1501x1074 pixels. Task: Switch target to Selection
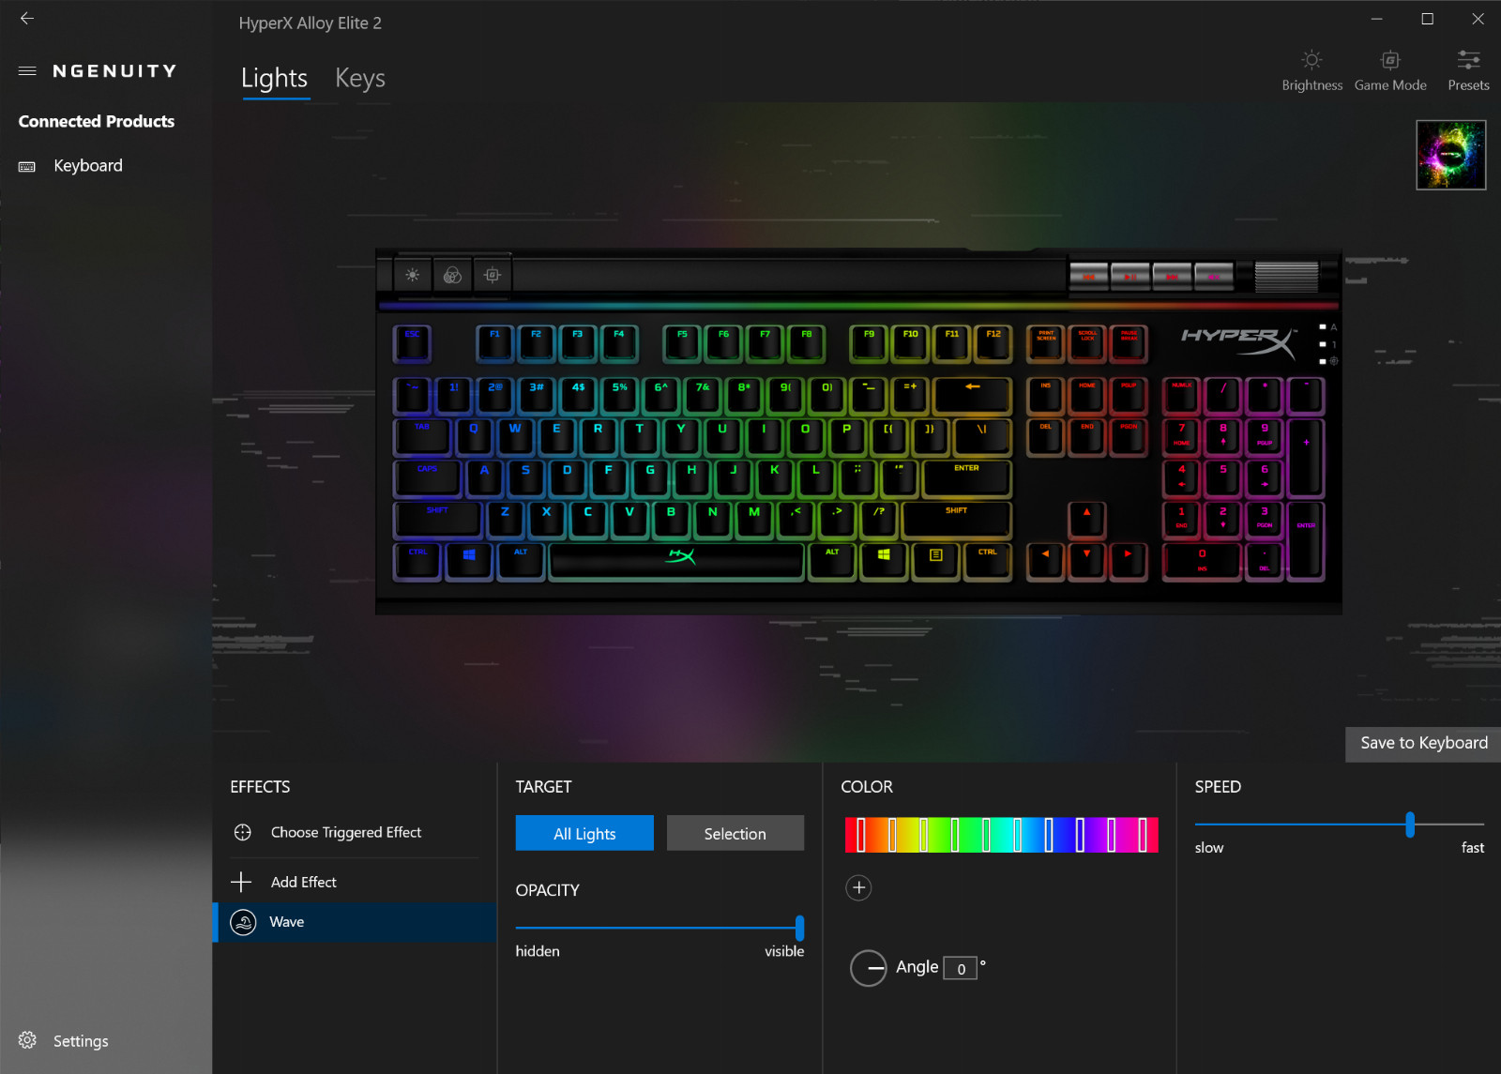(735, 833)
